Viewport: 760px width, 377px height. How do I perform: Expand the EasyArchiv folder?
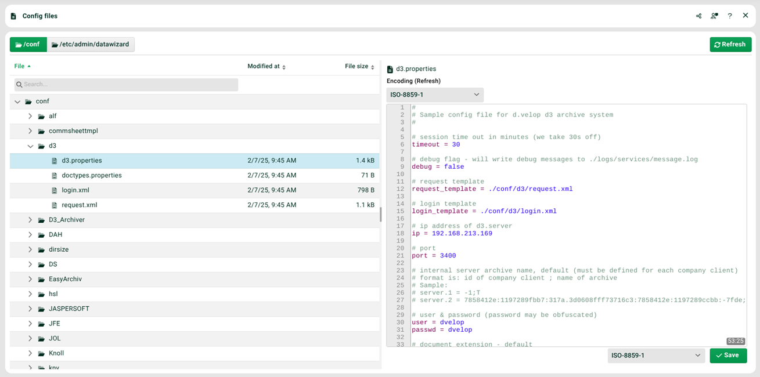(x=30, y=279)
